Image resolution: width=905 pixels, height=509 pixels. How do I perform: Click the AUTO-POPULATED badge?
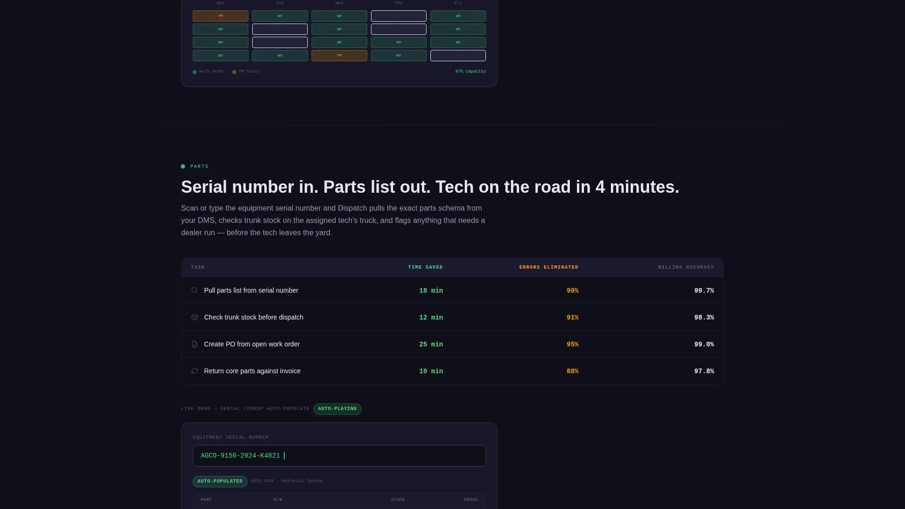click(x=220, y=481)
